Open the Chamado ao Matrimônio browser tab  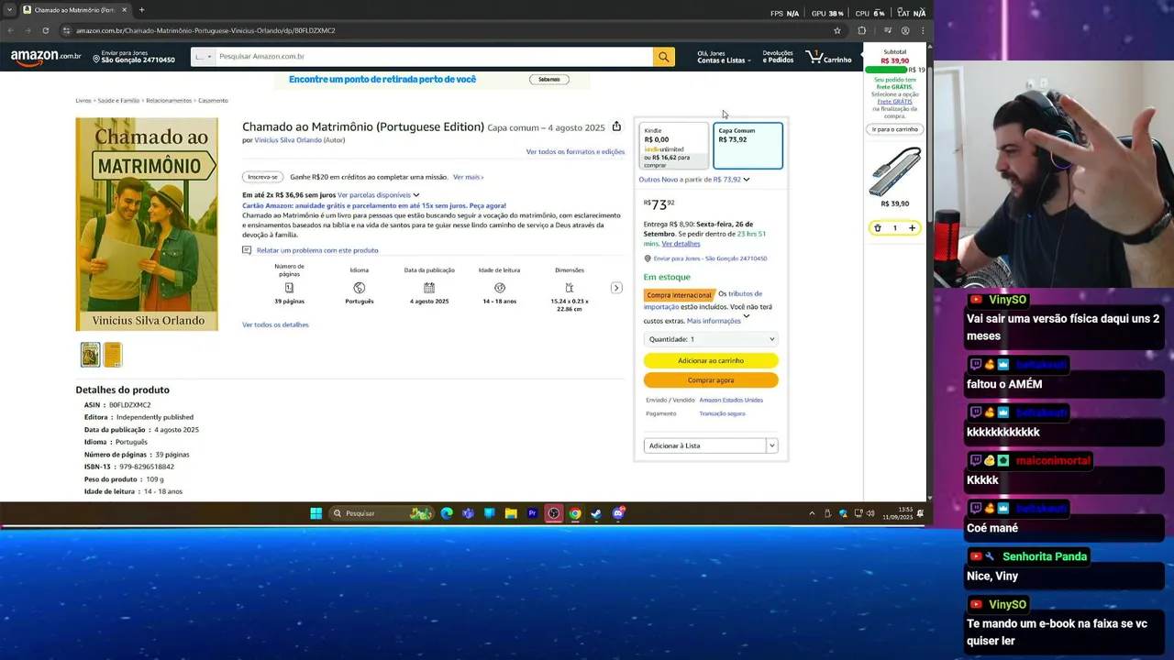coord(73,10)
